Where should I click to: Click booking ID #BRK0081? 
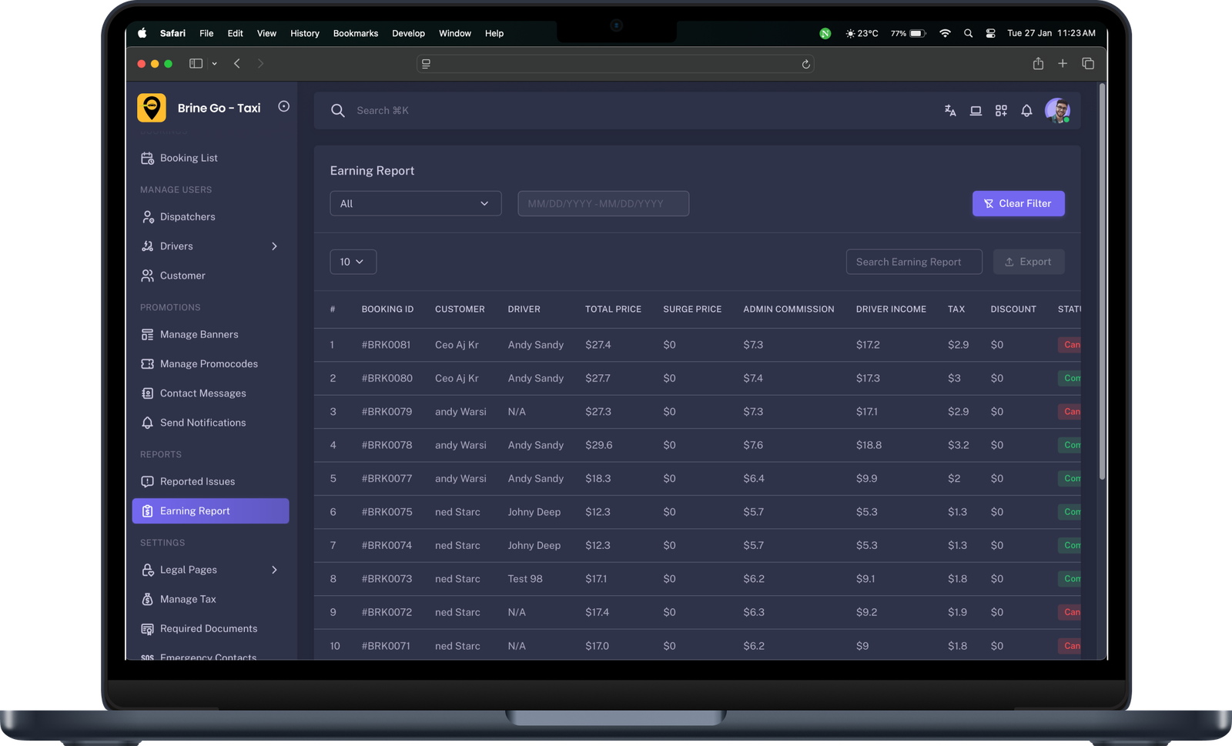[386, 345]
